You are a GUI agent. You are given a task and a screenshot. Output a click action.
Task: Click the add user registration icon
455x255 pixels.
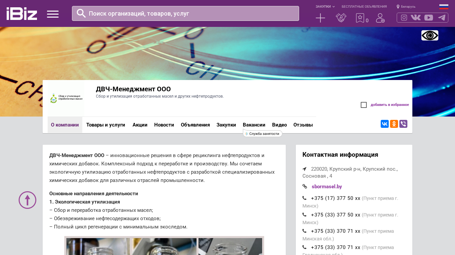380,18
